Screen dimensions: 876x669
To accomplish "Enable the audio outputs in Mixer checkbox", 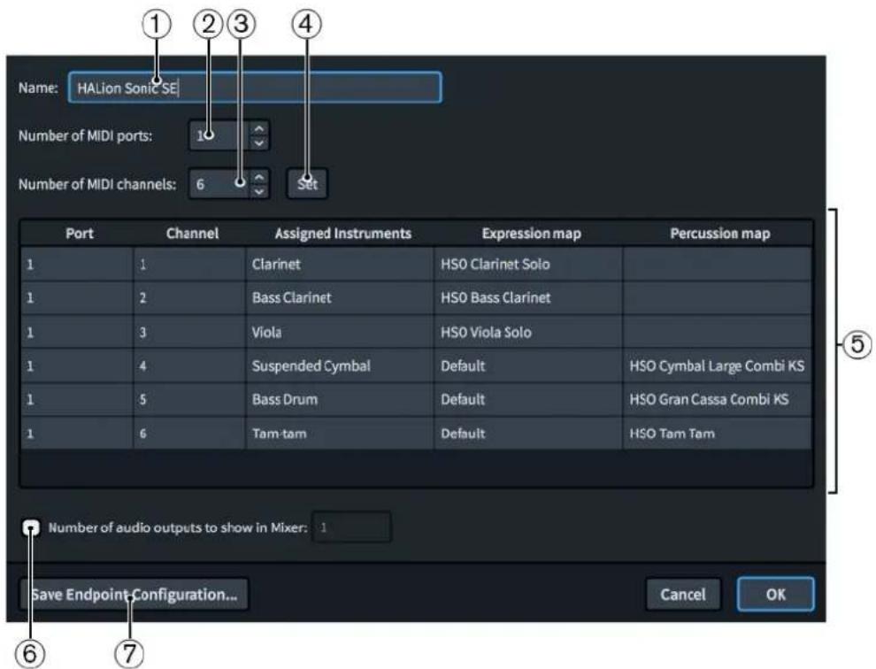I will coord(31,527).
